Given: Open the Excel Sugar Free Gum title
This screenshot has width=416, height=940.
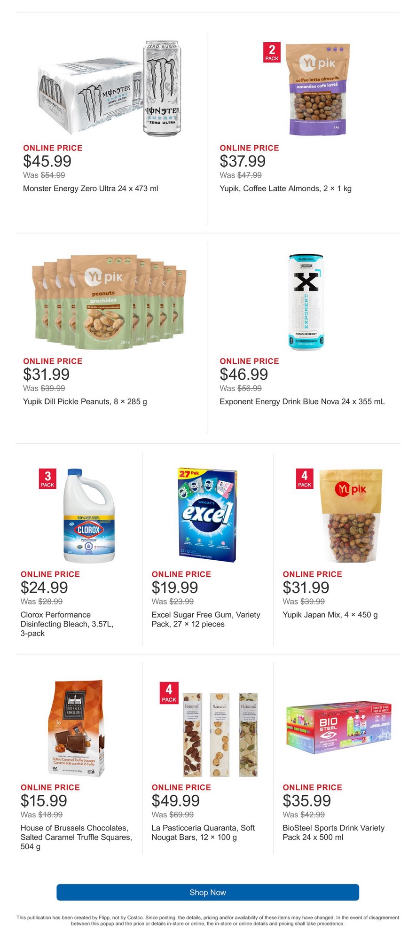Looking at the screenshot, I should [x=205, y=619].
